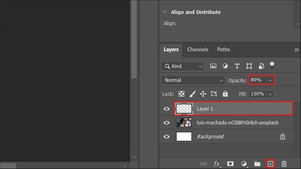Create new fill or adjustment layer
This screenshot has height=169, width=301.
[244, 164]
